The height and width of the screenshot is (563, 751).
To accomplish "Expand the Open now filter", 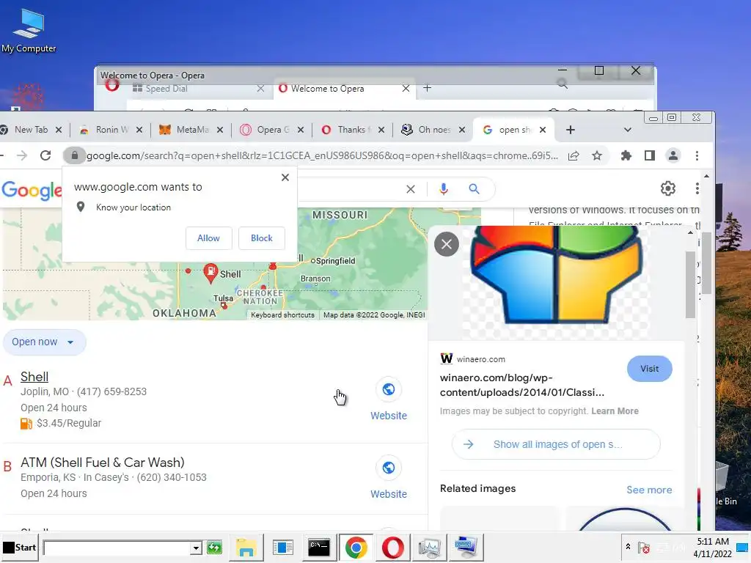I will click(x=44, y=342).
